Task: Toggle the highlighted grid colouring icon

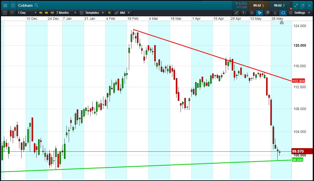Action: [x=260, y=13]
